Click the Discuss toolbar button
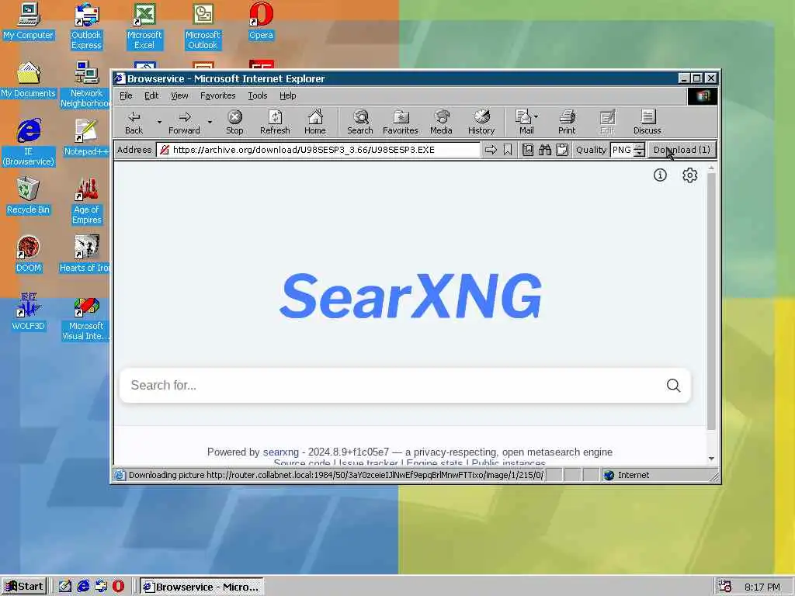 647,122
